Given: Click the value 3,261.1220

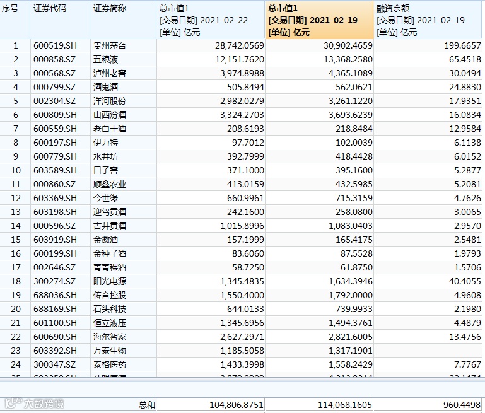Looking at the screenshot, I should coord(351,101).
